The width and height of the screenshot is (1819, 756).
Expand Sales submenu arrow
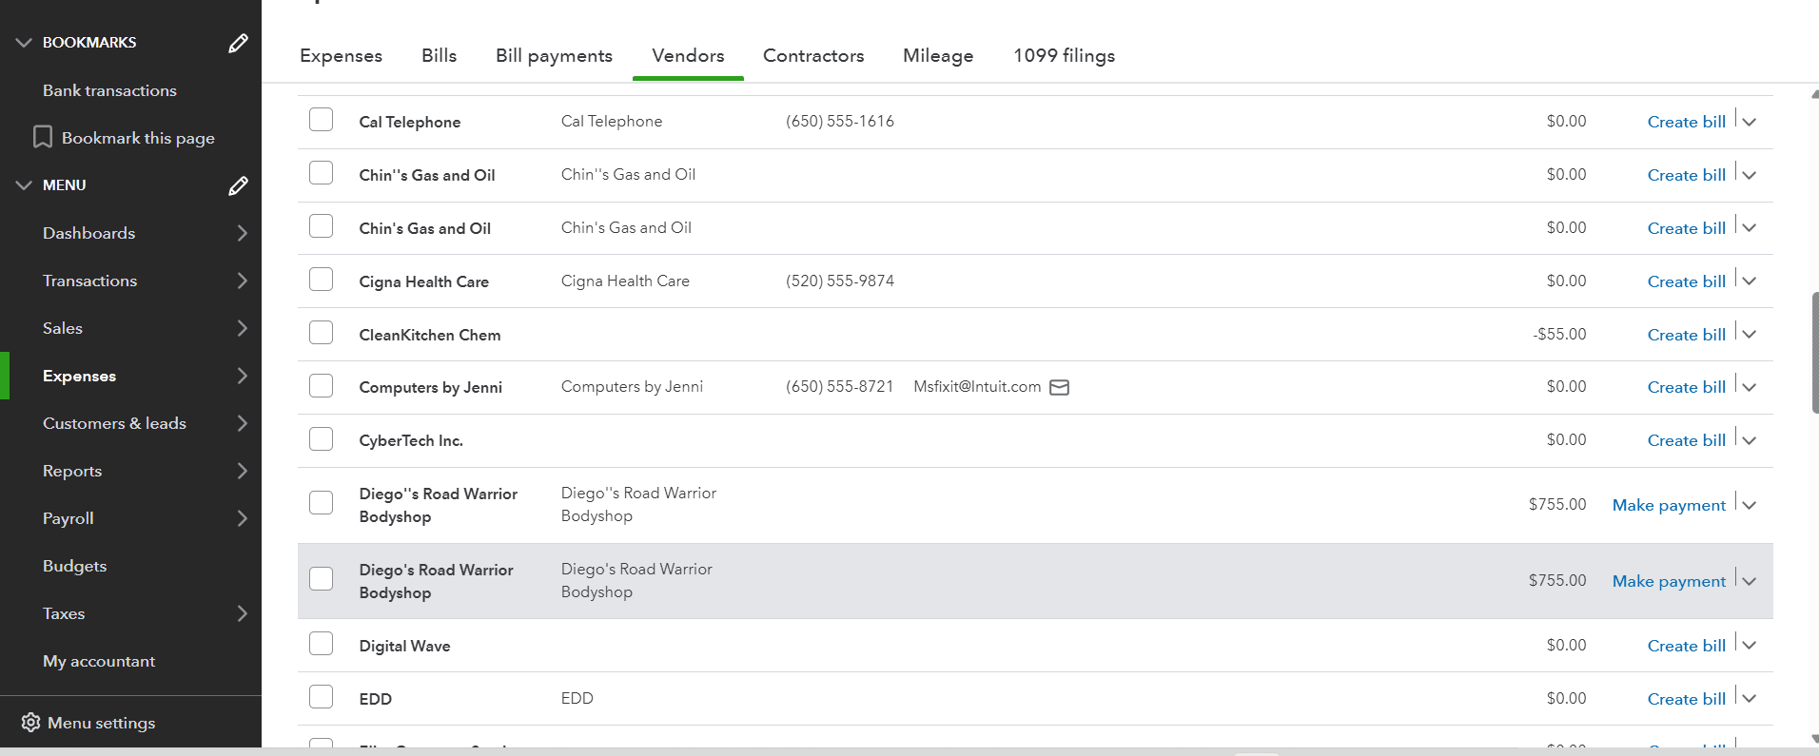tap(242, 328)
